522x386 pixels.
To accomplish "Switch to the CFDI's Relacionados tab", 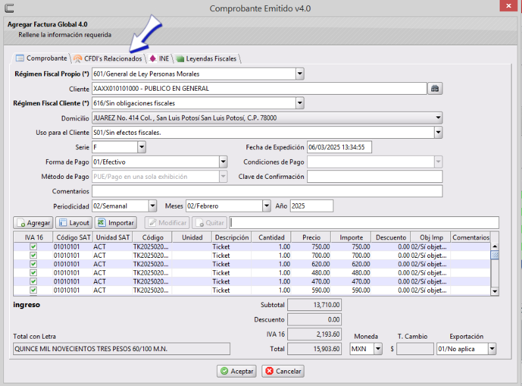I will (108, 59).
